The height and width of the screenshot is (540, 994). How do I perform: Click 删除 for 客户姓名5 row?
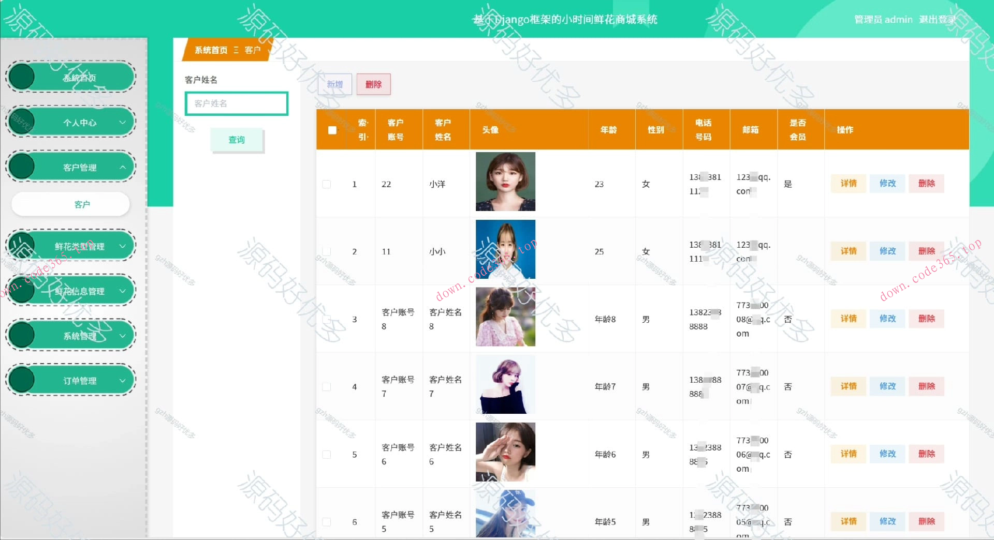click(x=927, y=521)
